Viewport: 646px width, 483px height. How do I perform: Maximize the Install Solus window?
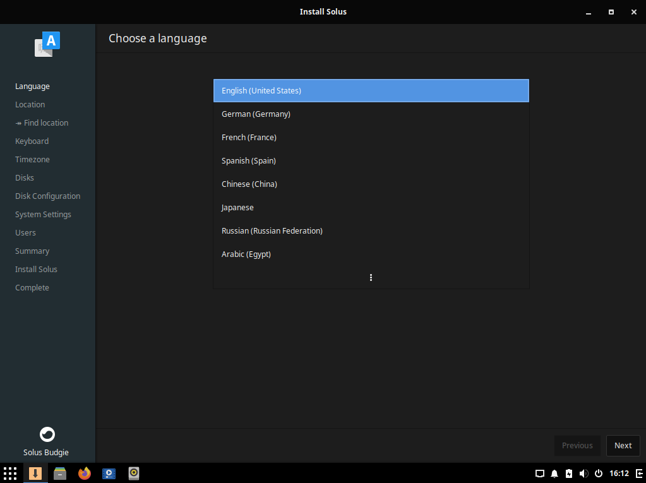click(x=611, y=12)
